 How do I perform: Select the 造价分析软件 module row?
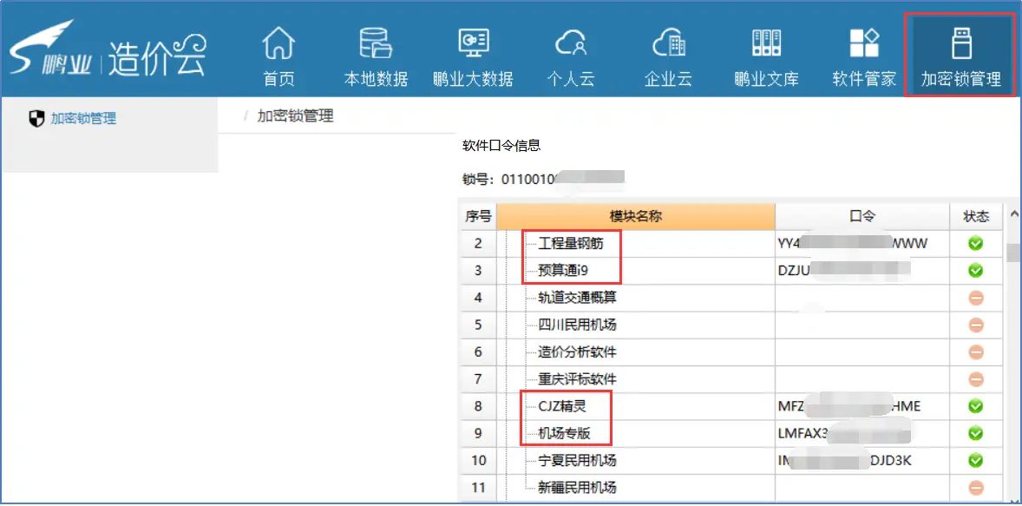[x=732, y=352]
